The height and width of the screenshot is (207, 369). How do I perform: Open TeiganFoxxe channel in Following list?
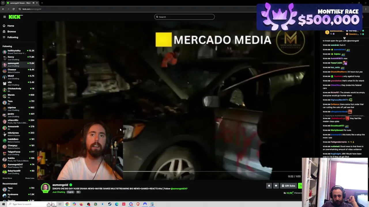point(18,153)
